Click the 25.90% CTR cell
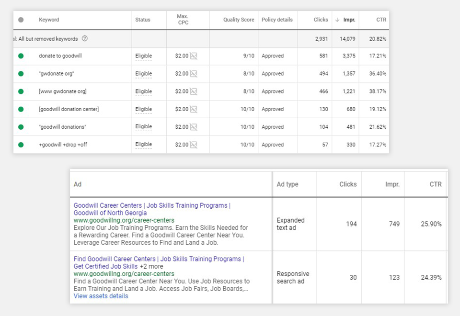Screen dimensions: 460x316 coord(431,224)
